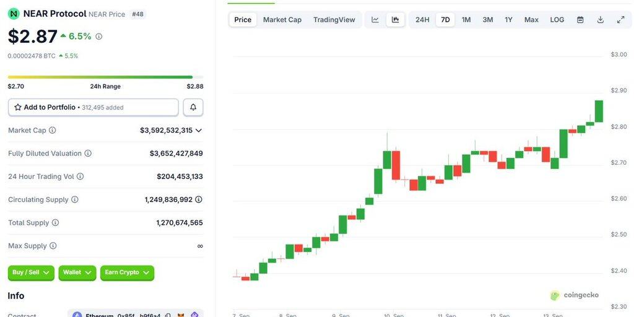Select the candlestick chart view icon
Screen dimensions: 639x317
pos(395,20)
